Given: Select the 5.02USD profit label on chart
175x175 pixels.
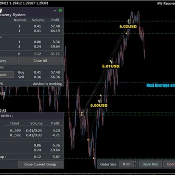Looking at the screenshot, I should (x=128, y=27).
